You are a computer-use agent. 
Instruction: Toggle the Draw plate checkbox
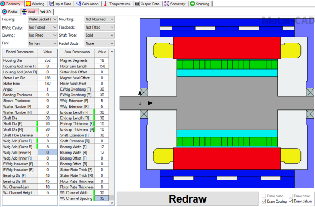[264, 196]
